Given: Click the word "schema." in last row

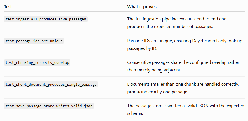Looking at the screenshot, I should tap(135, 113).
